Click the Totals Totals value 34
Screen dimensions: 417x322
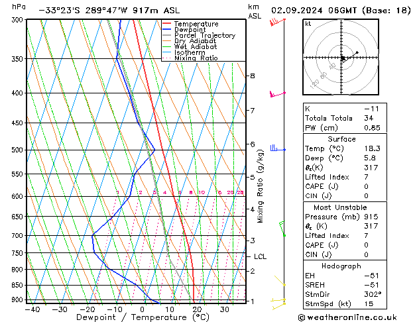click(x=369, y=118)
